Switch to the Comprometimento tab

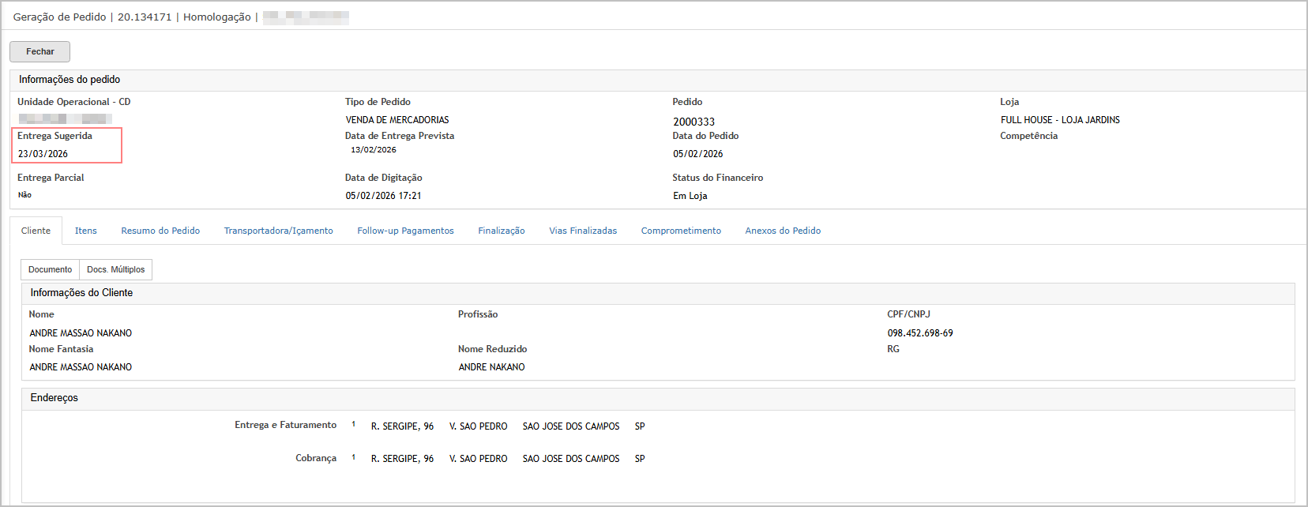681,231
